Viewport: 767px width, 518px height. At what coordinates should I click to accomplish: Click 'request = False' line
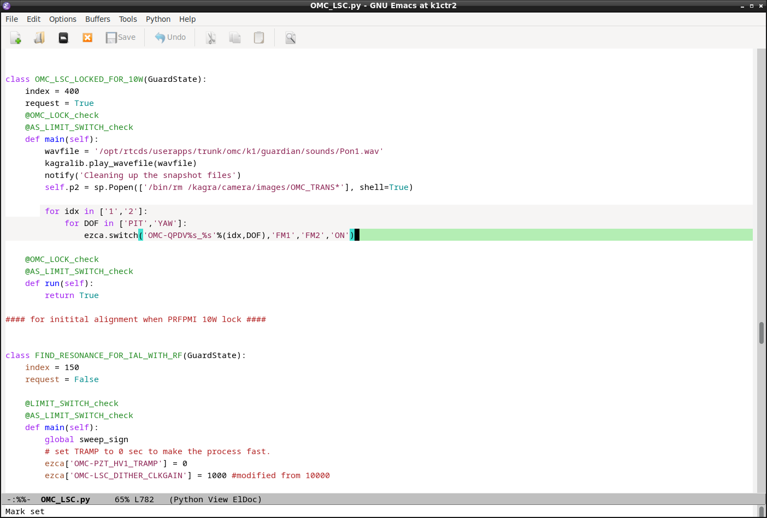(x=62, y=379)
